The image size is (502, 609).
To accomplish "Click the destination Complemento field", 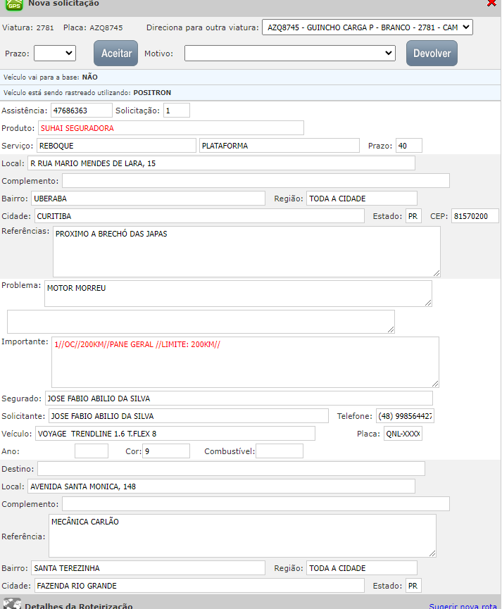I will pos(256,504).
